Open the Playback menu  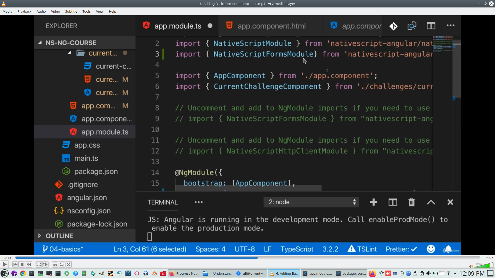pyautogui.click(x=24, y=11)
